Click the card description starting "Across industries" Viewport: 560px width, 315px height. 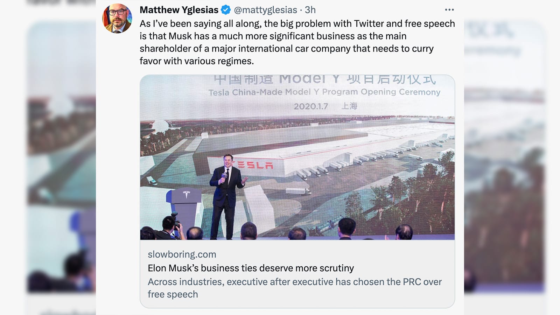tap(294, 288)
